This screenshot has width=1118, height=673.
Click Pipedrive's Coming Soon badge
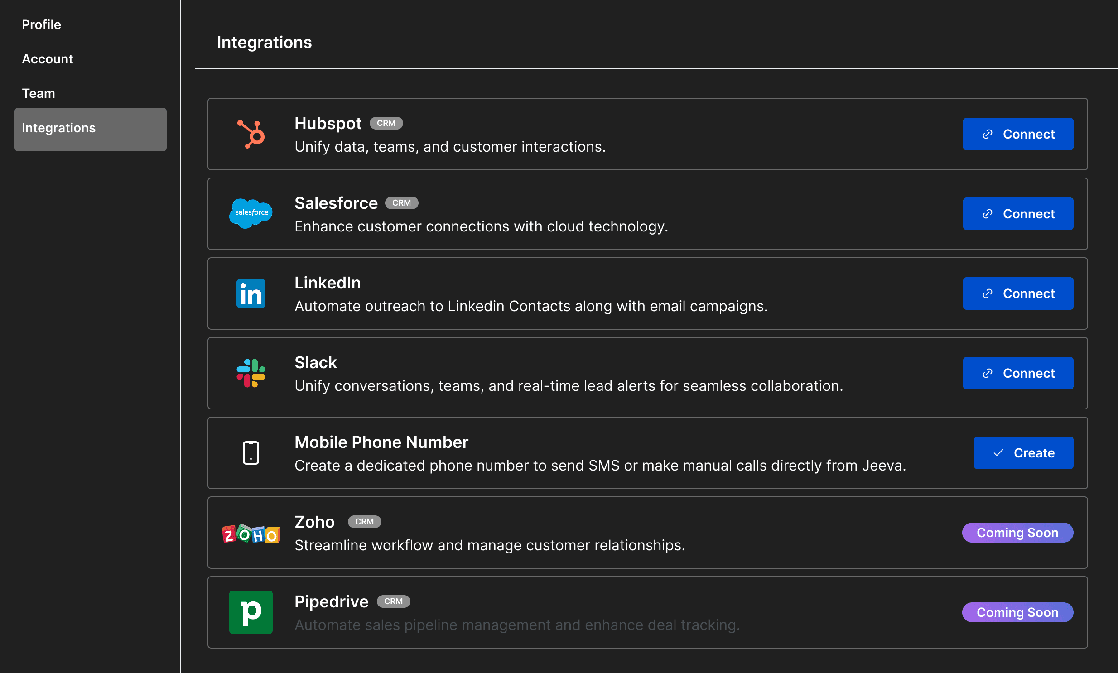click(x=1017, y=612)
